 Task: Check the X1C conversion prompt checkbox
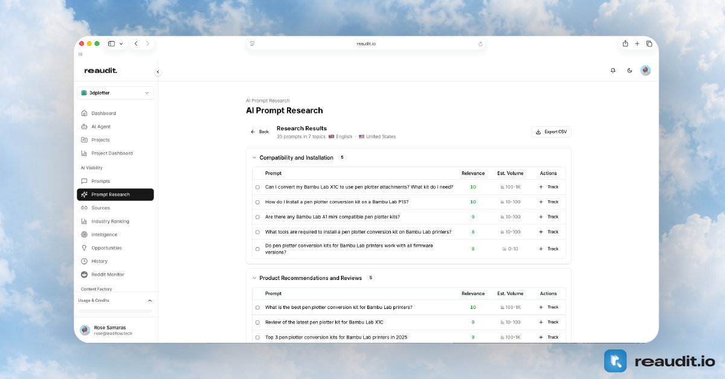point(257,187)
